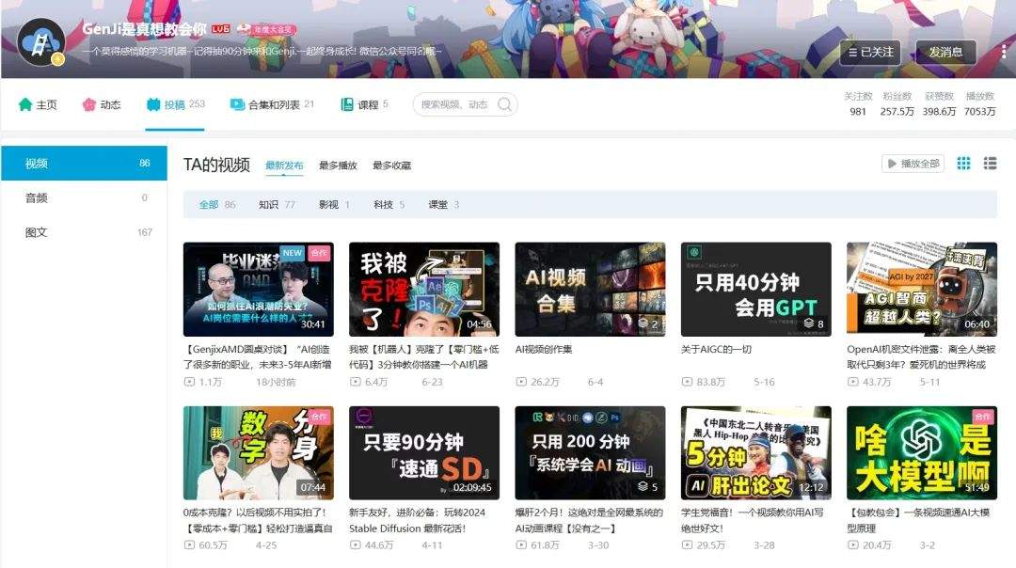Click the 播放全部 play all button
This screenshot has height=568, width=1016.
pos(913,164)
